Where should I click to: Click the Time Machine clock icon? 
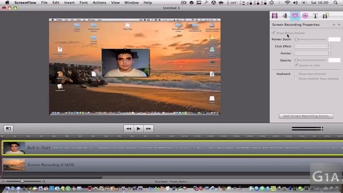pos(272,3)
